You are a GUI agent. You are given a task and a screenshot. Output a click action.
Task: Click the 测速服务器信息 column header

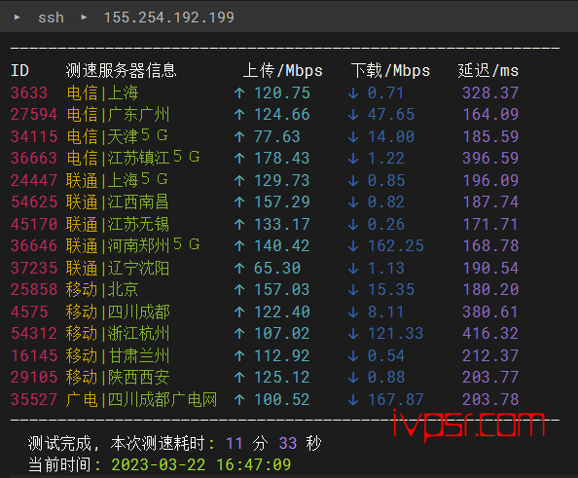click(122, 70)
